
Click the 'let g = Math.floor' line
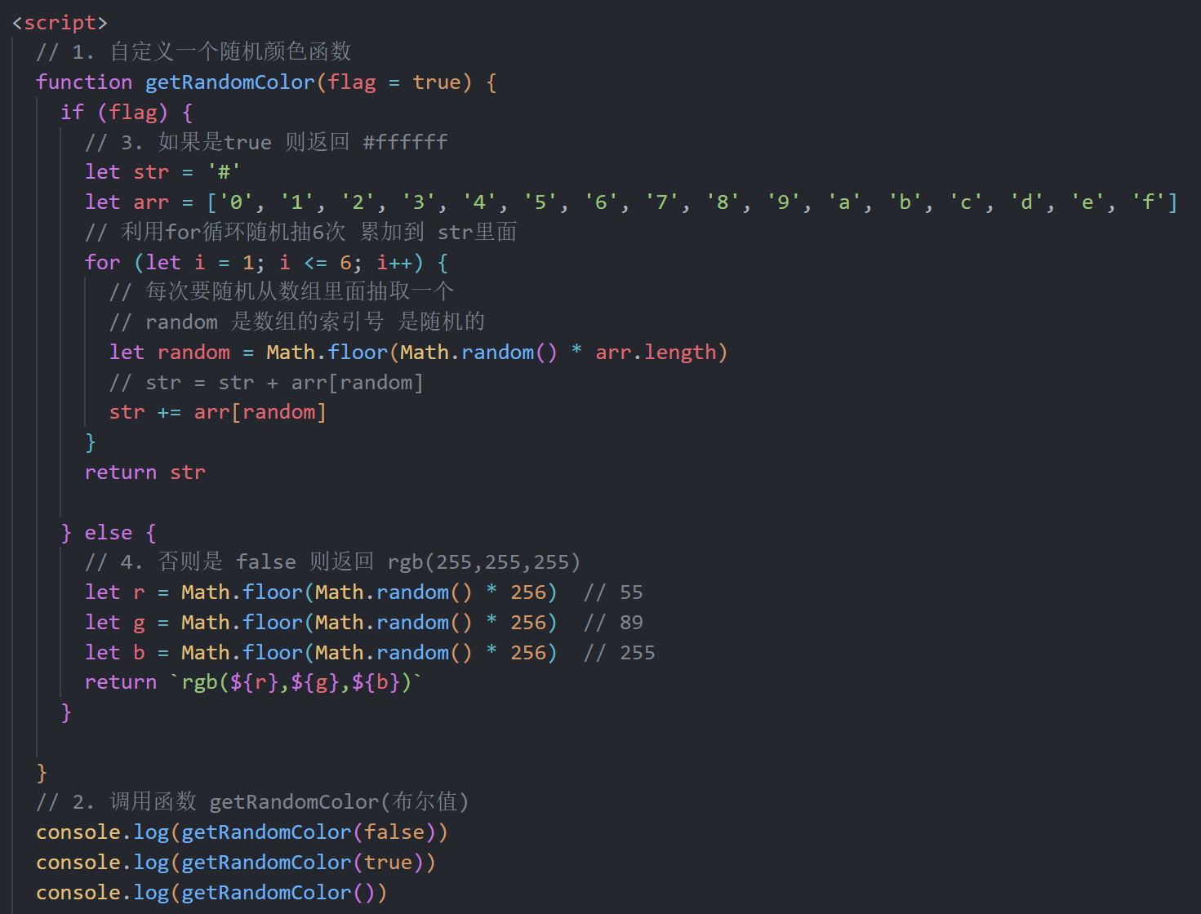tap(321, 623)
